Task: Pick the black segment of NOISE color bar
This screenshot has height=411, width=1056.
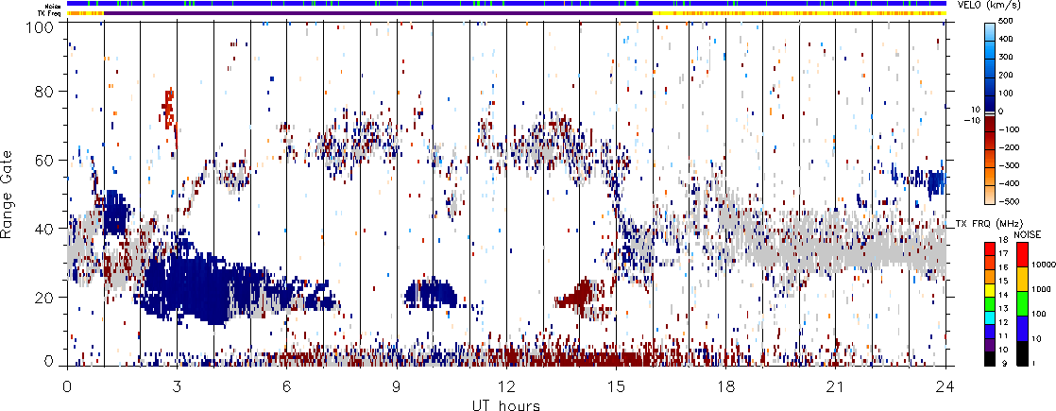Action: point(1022,353)
